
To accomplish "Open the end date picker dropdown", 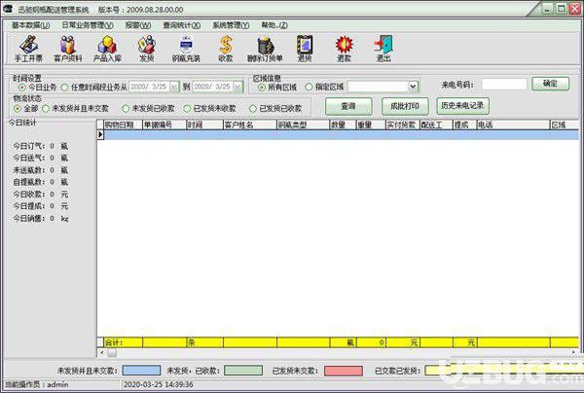I will point(237,88).
